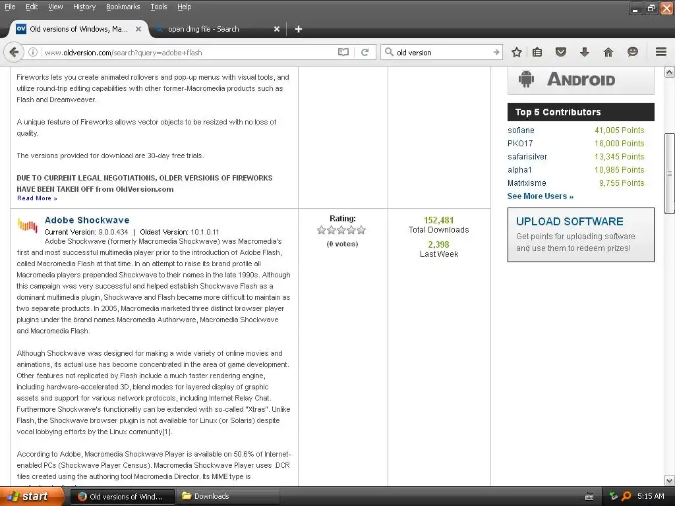
Task: Open the History menu
Action: coord(84,7)
